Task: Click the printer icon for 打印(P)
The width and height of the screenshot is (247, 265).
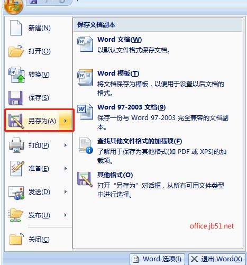Action: pos(16,145)
